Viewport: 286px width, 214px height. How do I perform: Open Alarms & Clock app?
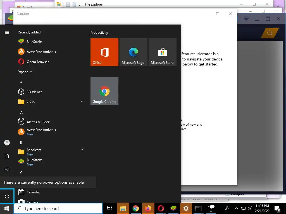pos(51,122)
